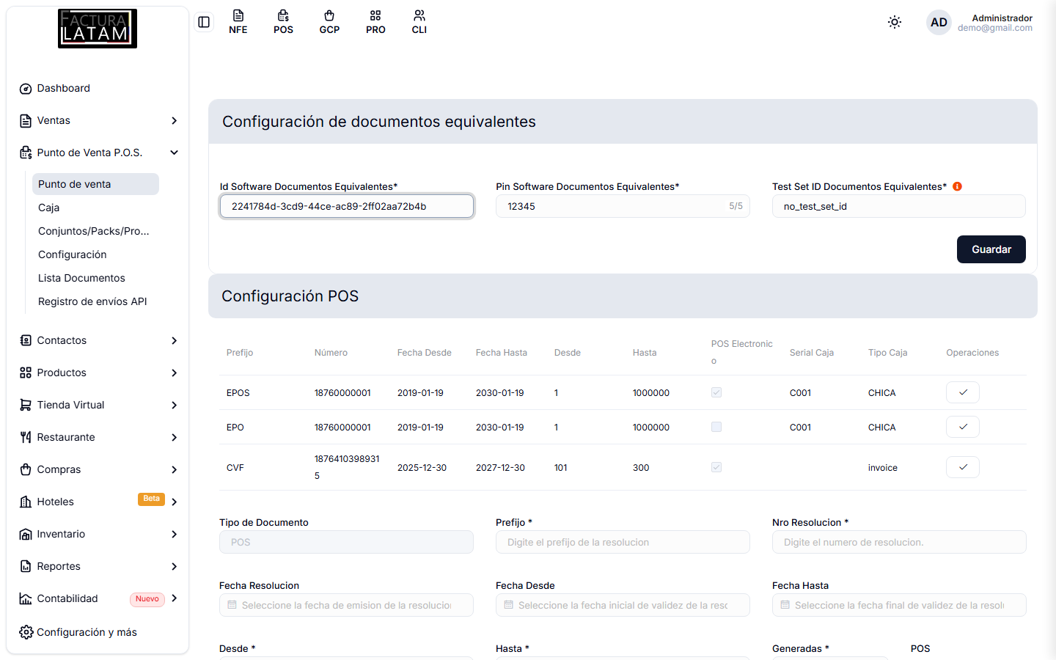Toggle POS Electronico checkbox for CVF row
This screenshot has height=660, width=1056.
point(716,467)
